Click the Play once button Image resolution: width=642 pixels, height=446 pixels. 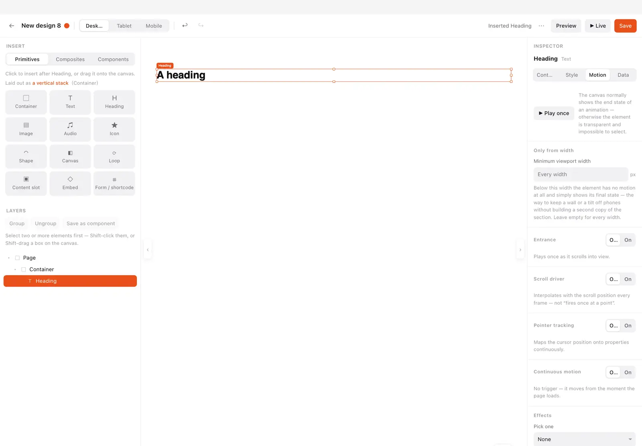click(554, 113)
